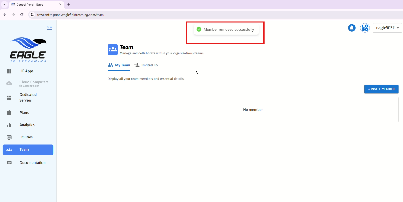403x202 pixels.
Task: Switch to the Invited To tab
Action: click(x=146, y=65)
